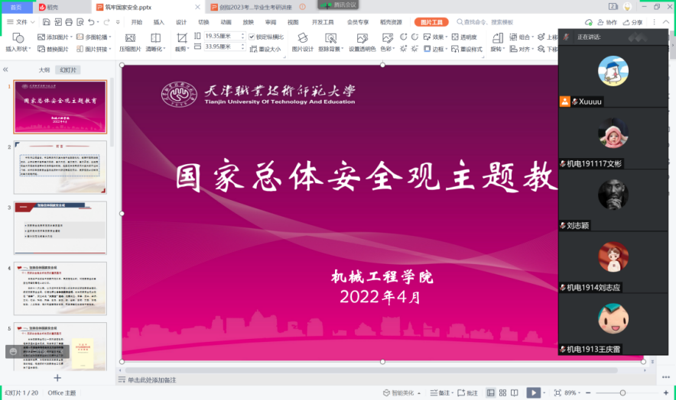This screenshot has width=676, height=400.
Task: Toggle the 备注 notes pane in status bar
Action: click(x=440, y=392)
